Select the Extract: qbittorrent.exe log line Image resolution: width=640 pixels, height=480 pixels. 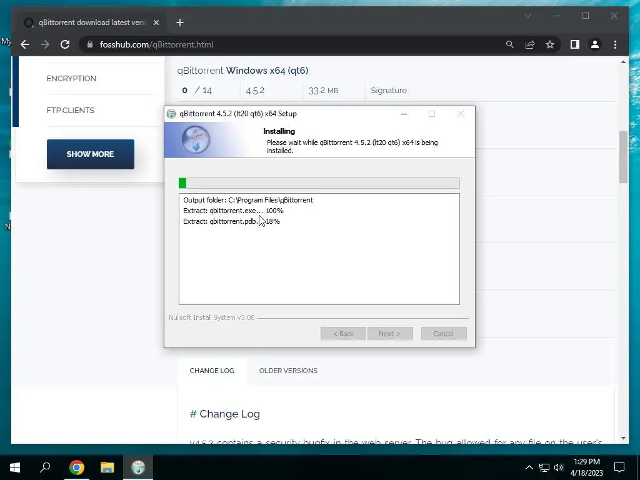(x=233, y=211)
